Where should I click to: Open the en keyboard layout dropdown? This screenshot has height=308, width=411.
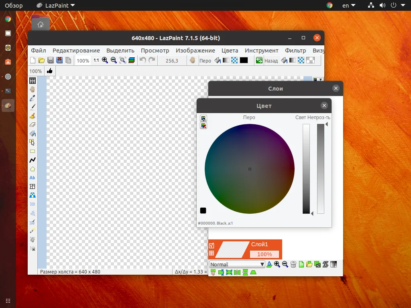click(x=348, y=5)
